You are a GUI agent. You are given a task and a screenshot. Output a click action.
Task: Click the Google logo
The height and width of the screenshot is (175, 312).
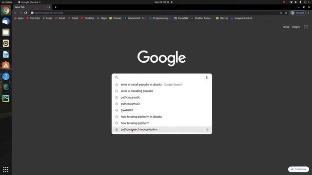pyautogui.click(x=161, y=58)
